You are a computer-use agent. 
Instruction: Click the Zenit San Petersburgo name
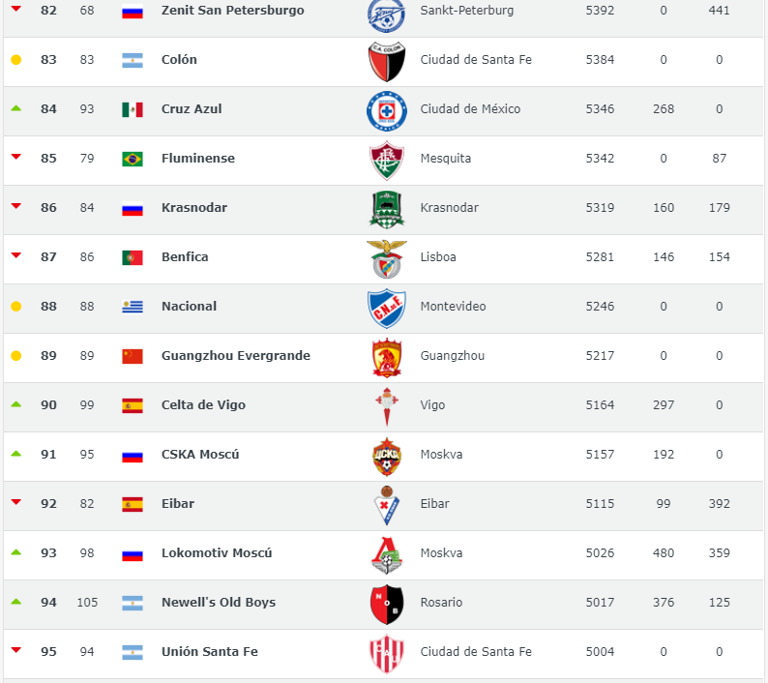pos(233,11)
